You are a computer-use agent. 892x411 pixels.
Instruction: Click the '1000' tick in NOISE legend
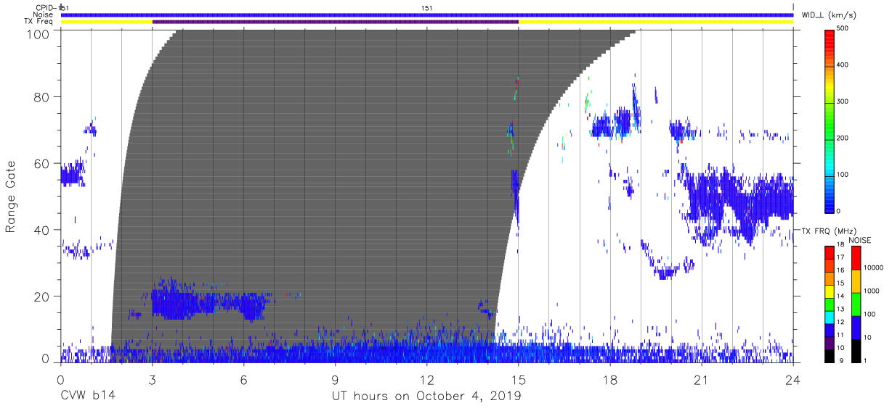872,291
